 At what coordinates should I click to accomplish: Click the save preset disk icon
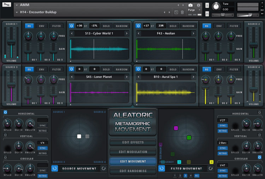tap(176, 12)
